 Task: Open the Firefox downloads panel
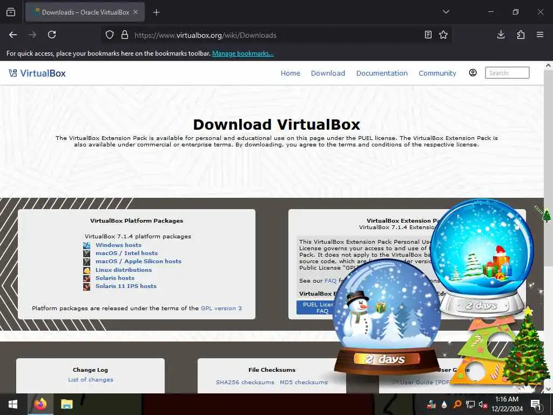click(x=501, y=35)
